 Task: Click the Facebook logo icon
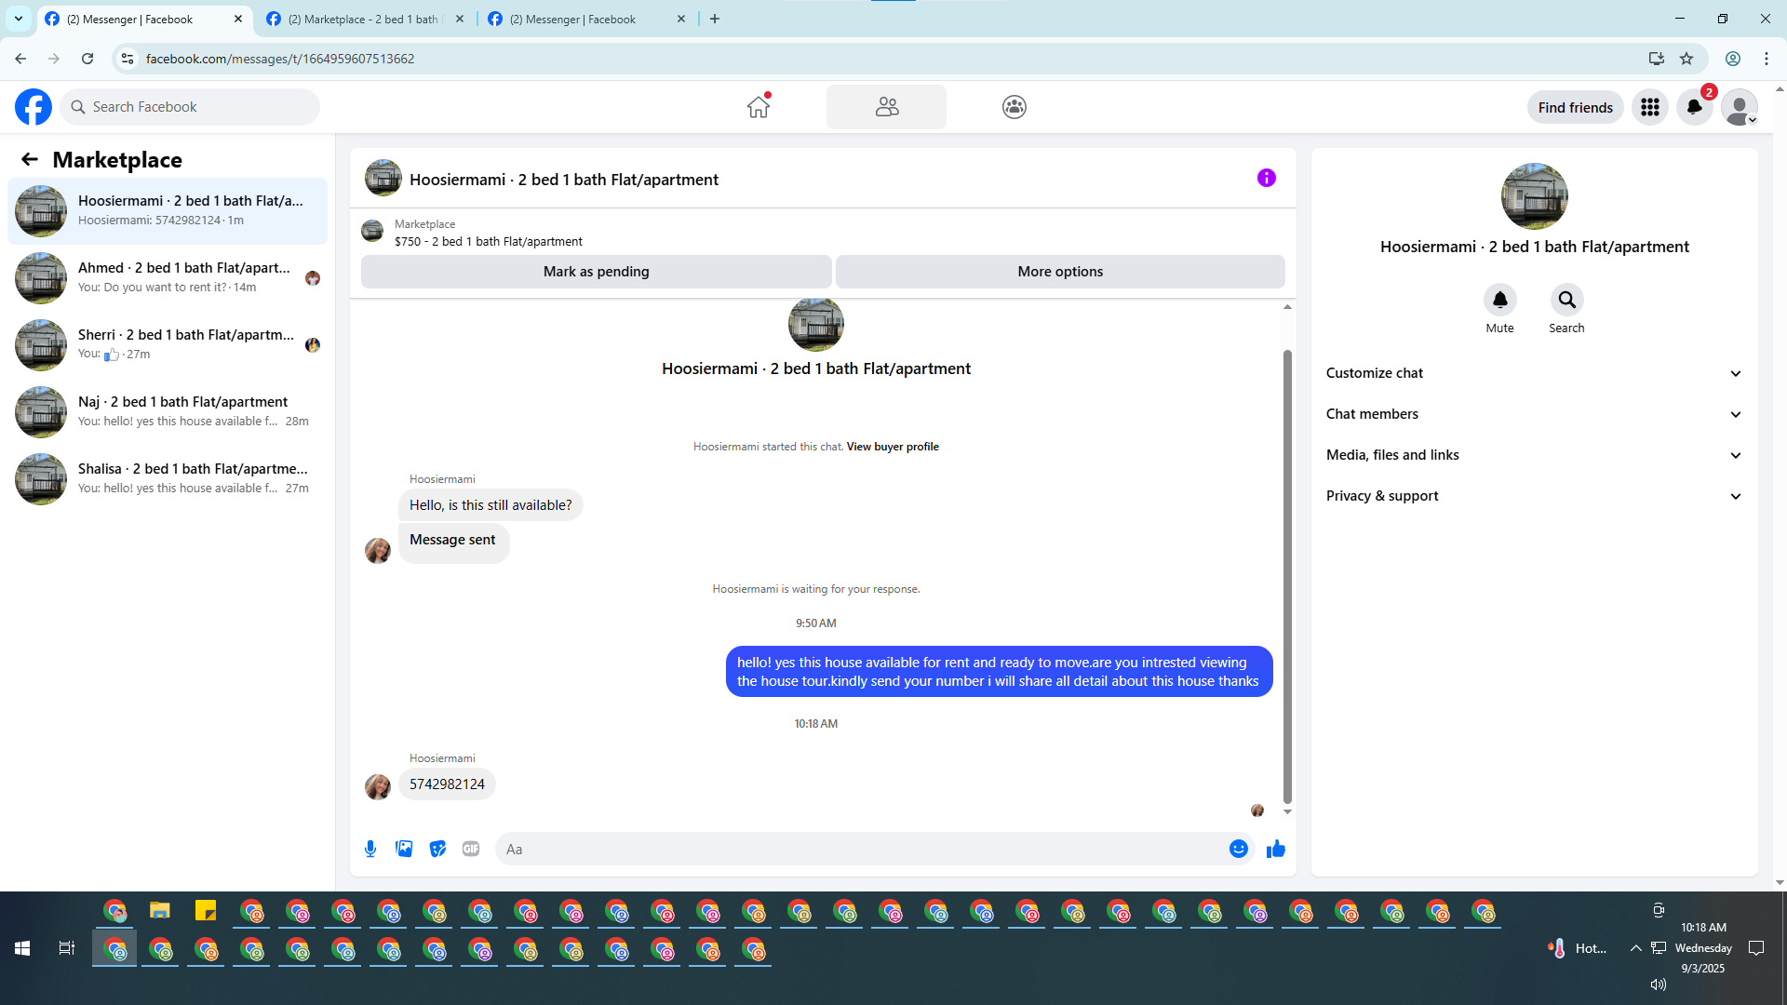click(x=34, y=107)
